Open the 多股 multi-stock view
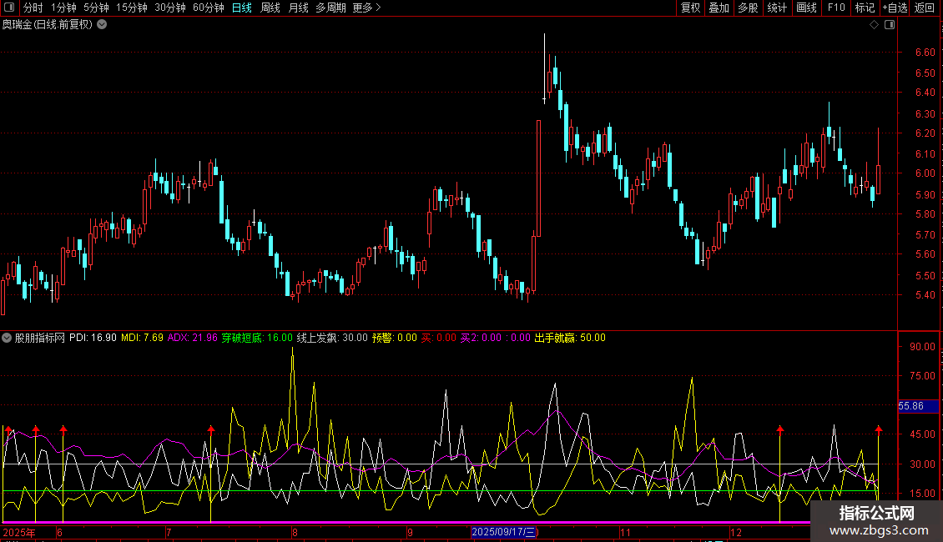The image size is (943, 542). point(748,8)
